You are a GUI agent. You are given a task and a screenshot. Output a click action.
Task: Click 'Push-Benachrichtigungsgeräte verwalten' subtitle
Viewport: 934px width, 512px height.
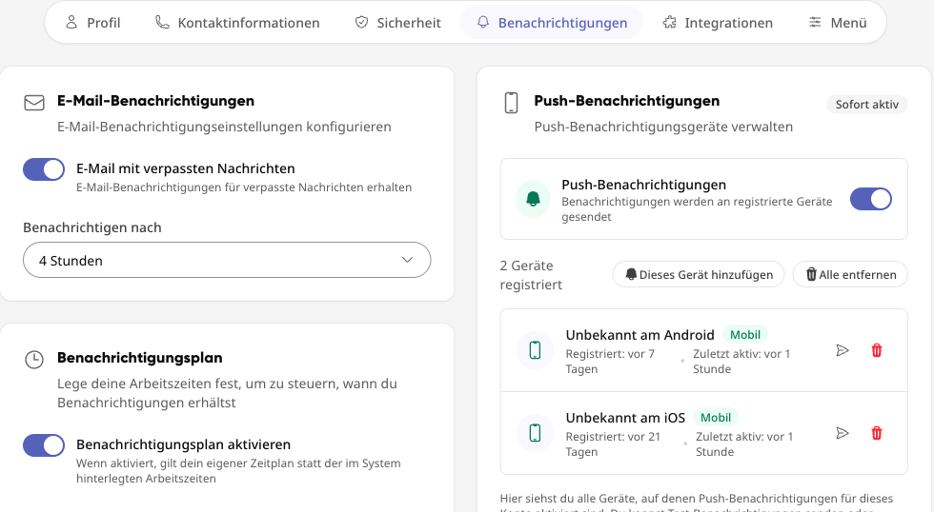pos(663,127)
